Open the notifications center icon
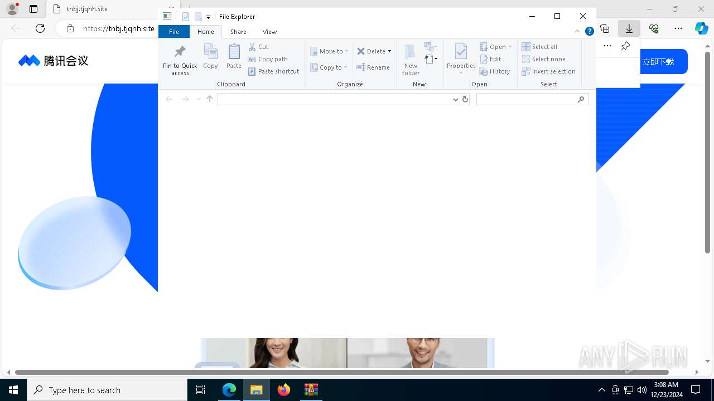The image size is (714, 401). pos(696,390)
